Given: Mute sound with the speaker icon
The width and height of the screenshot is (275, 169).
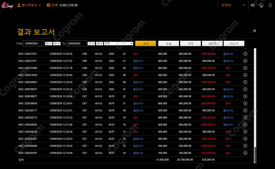Looking at the screenshot, I should (253, 5).
